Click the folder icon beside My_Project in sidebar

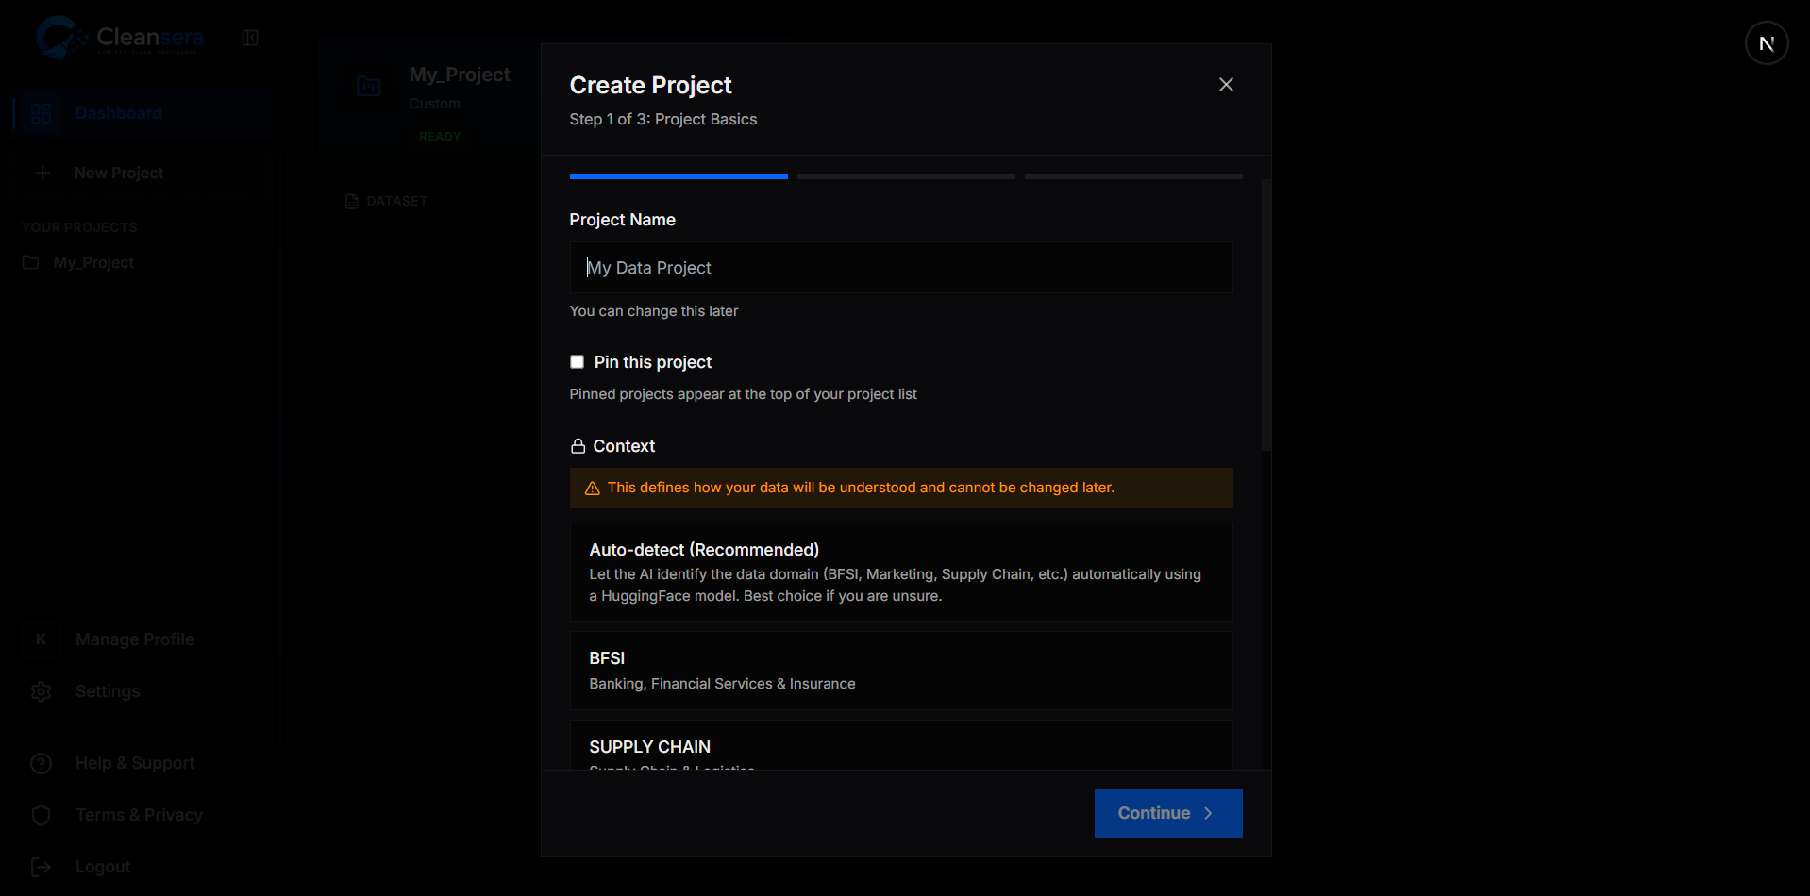point(31,262)
